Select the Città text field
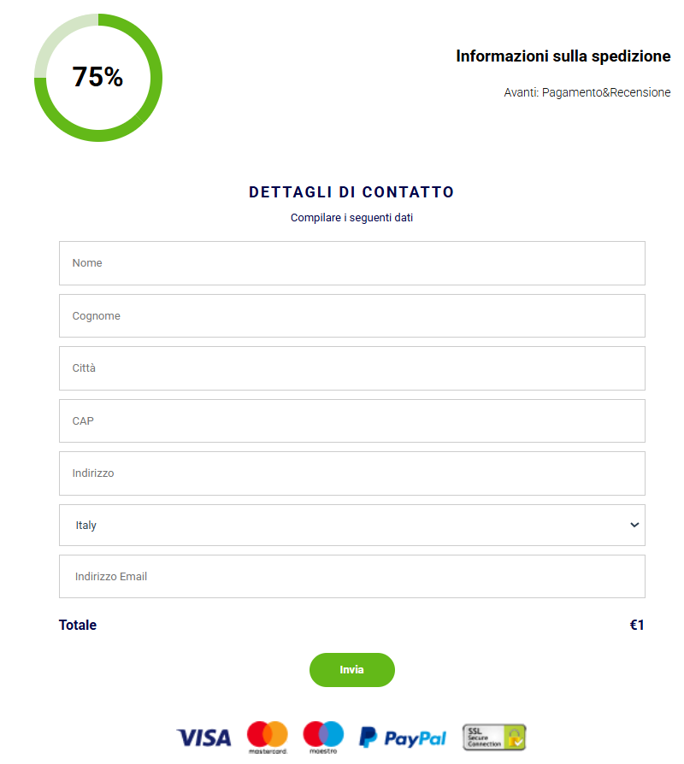Image resolution: width=684 pixels, height=764 pixels. [352, 368]
